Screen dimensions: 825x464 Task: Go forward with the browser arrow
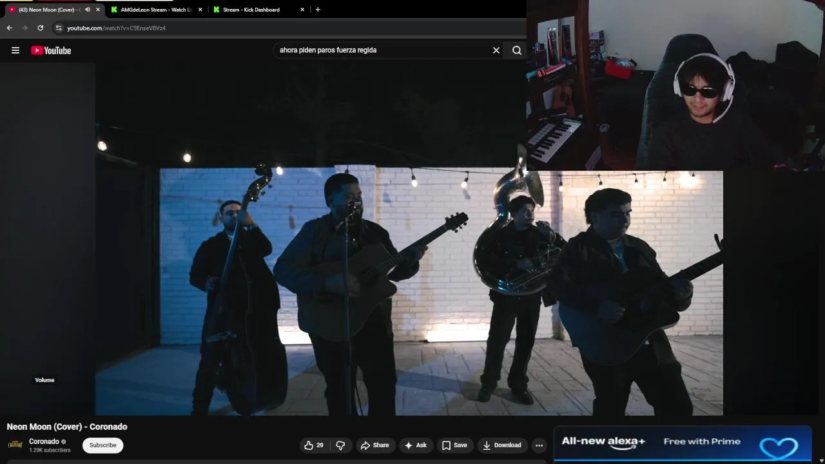(x=24, y=28)
